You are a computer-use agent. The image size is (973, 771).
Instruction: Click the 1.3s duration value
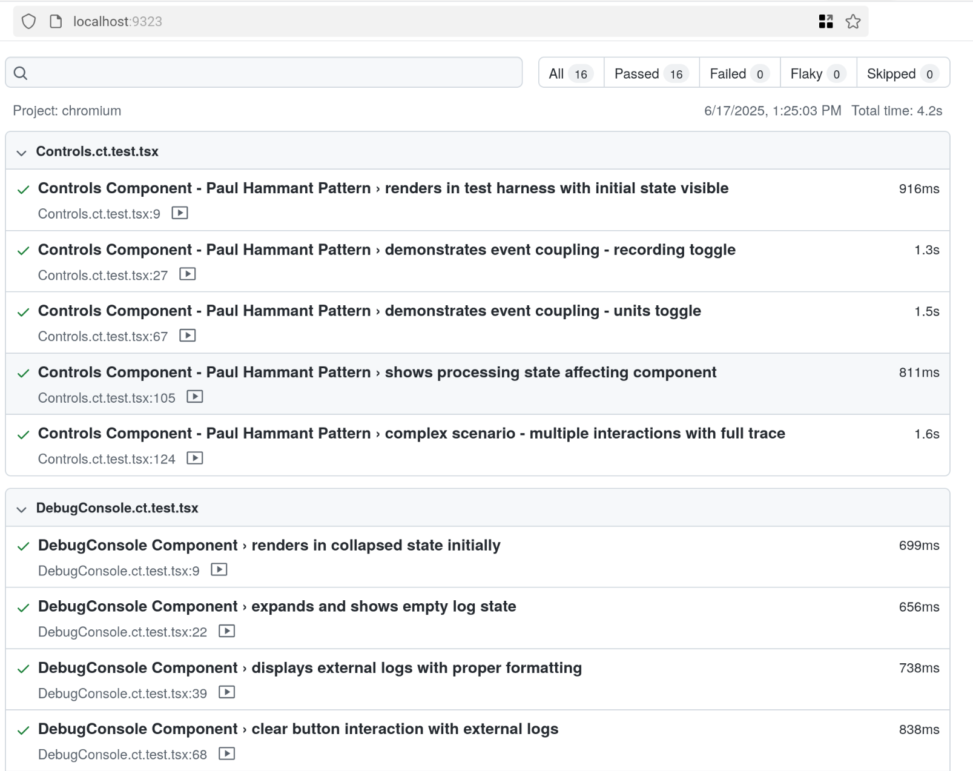[x=927, y=250]
